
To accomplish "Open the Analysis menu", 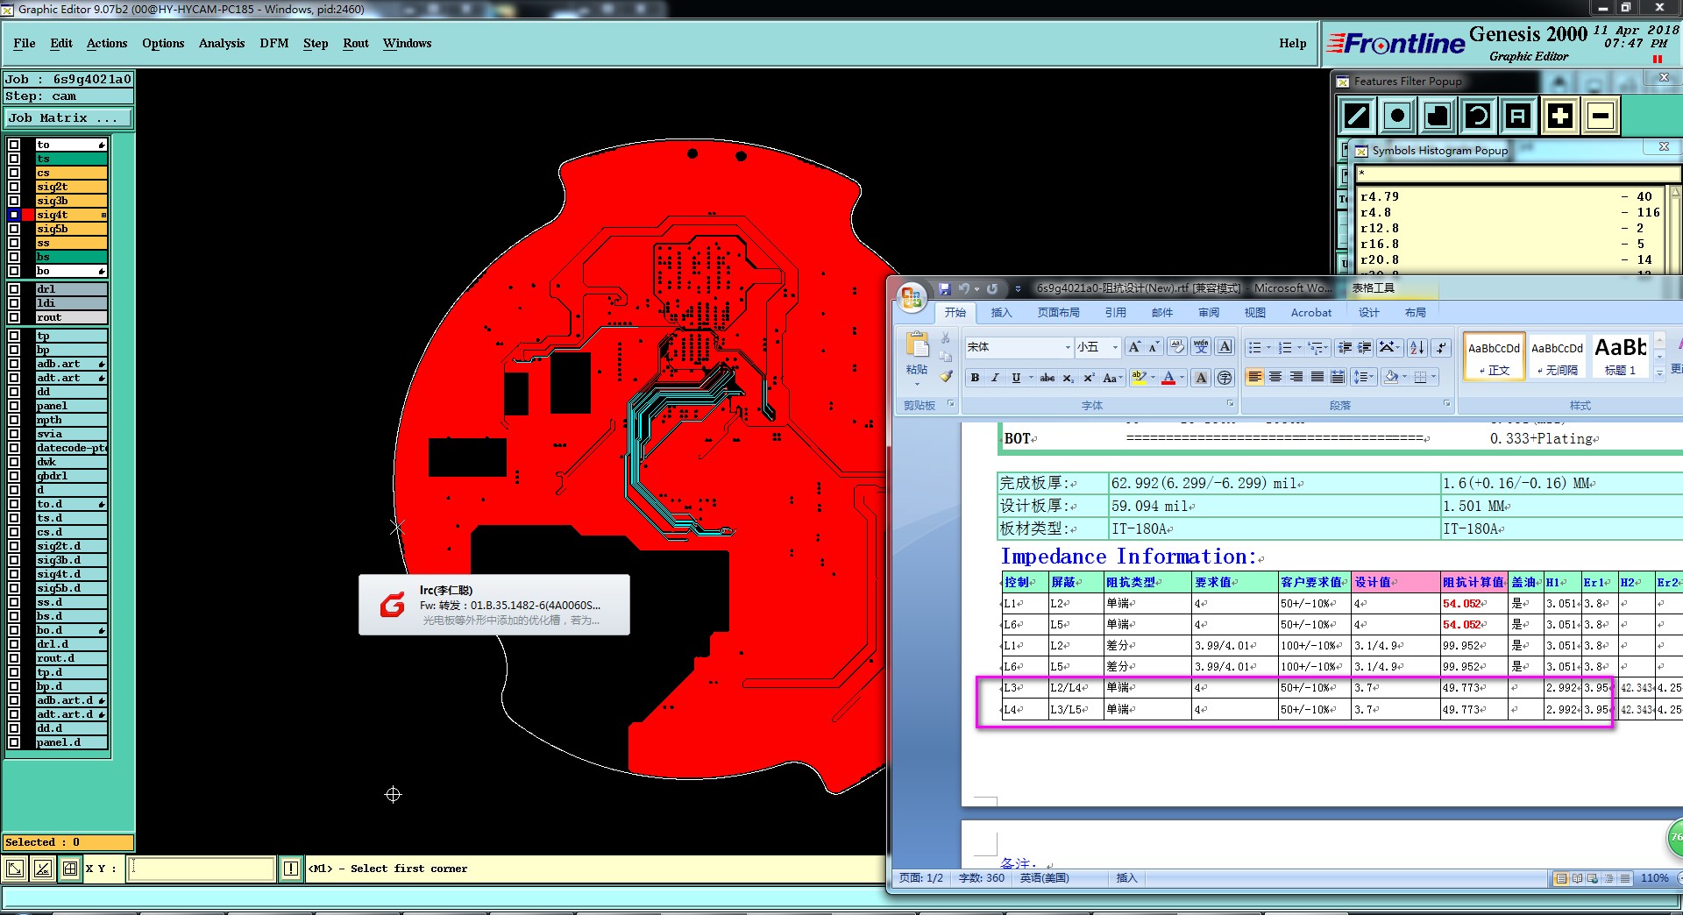I will point(221,43).
